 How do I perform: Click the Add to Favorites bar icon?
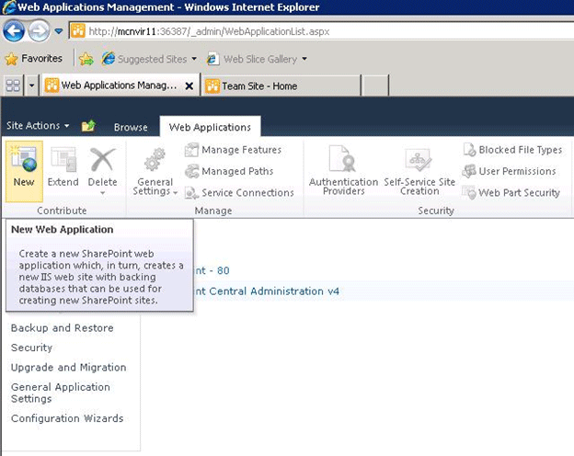(x=86, y=59)
